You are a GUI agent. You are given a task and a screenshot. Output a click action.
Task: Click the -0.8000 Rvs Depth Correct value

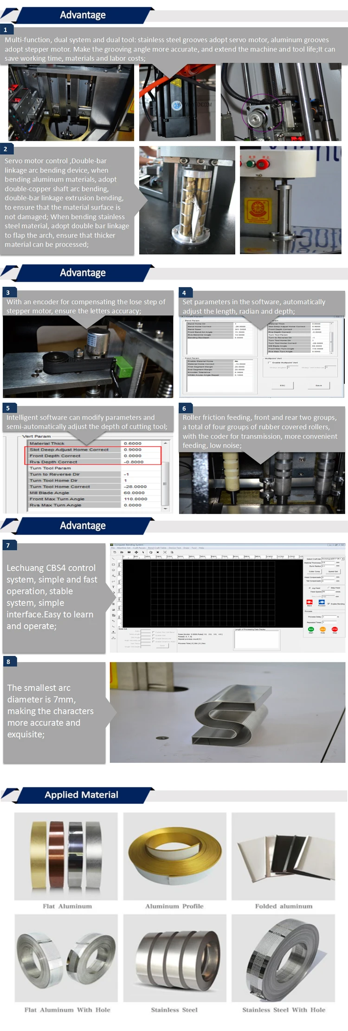134,462
